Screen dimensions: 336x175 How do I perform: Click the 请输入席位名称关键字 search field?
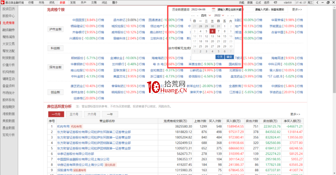[235, 9]
